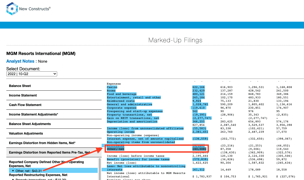Click the highlighted Food and beverage line
The height and width of the screenshot is (180, 304).
(x=121, y=94)
